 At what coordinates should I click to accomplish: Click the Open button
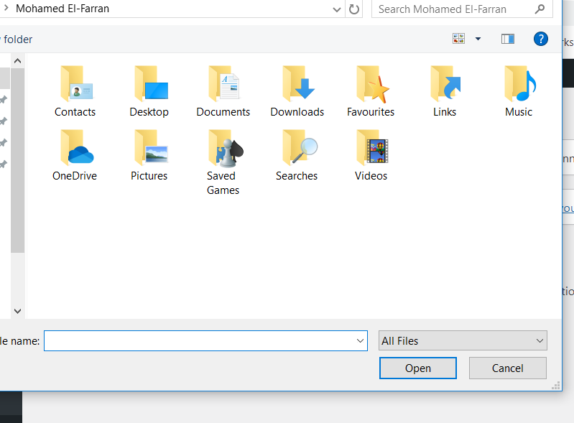(417, 368)
